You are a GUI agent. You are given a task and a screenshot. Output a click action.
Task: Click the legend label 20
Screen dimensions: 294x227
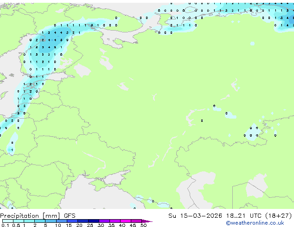click(79, 225)
